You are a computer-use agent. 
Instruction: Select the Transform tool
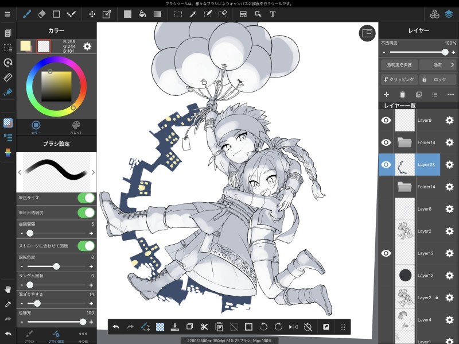[x=107, y=14]
